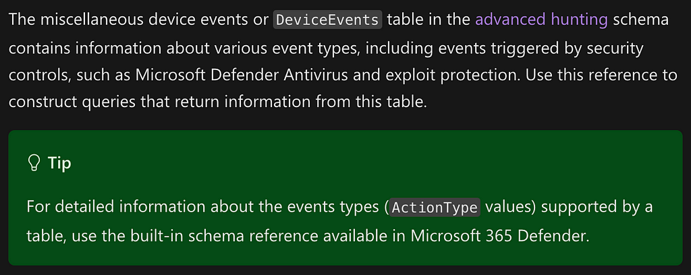Viewport: 691px width, 275px height.
Task: Click the lightbulb Tip icon
Action: pos(34,163)
